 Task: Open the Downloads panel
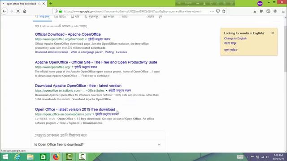coord(255,11)
